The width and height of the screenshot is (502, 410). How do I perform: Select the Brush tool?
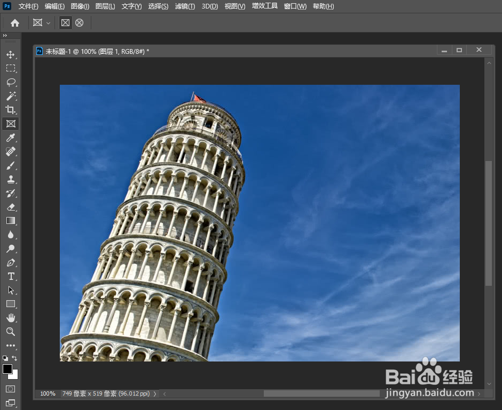pyautogui.click(x=11, y=165)
